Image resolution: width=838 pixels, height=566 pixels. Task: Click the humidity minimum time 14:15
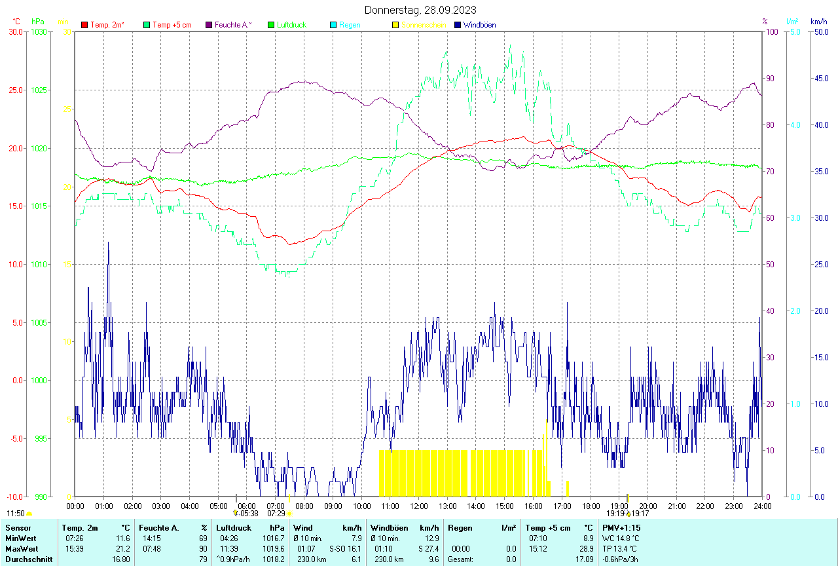tap(152, 538)
